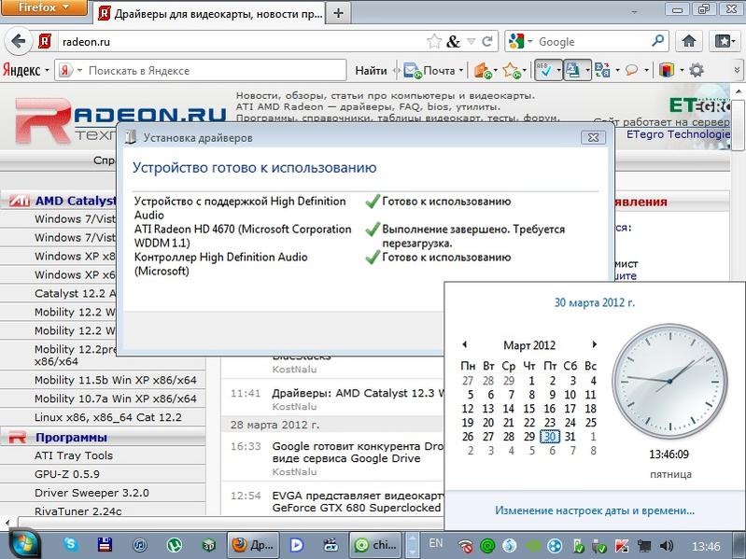Open RivaTuner 2.24c link
This screenshot has width=746, height=559.
pyautogui.click(x=78, y=511)
